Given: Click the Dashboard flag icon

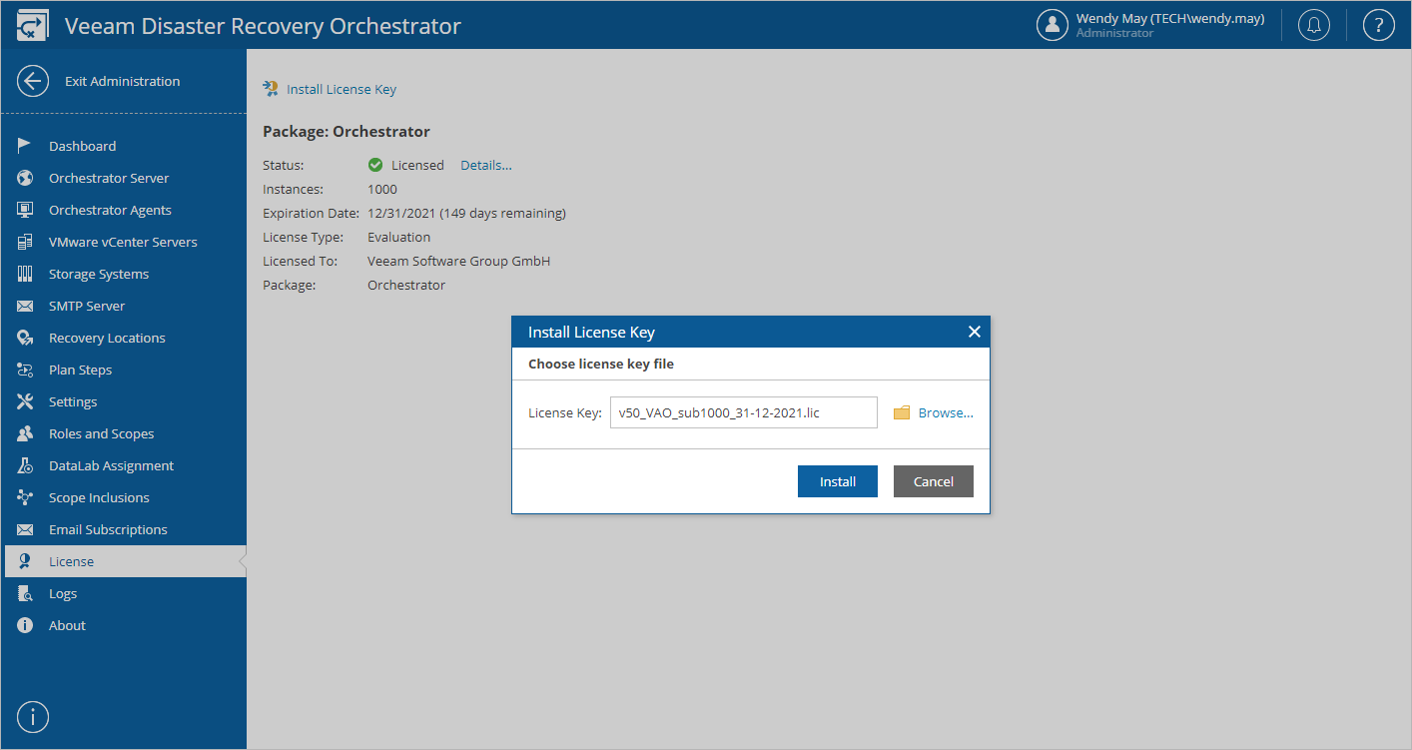Looking at the screenshot, I should tap(25, 146).
